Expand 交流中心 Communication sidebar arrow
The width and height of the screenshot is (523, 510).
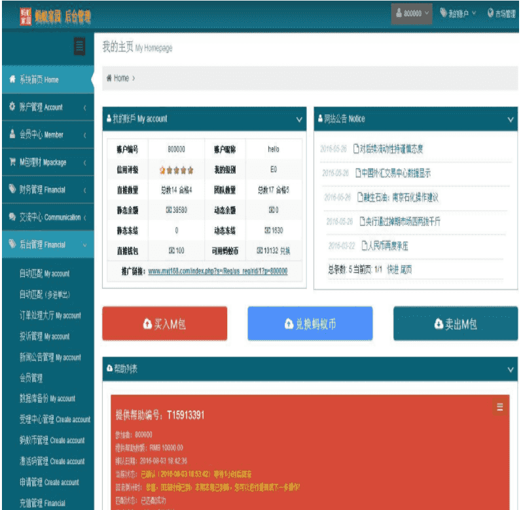84,217
